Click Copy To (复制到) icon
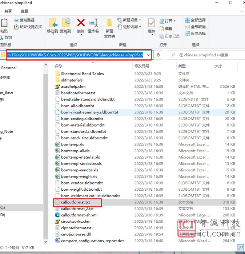 click(66, 23)
